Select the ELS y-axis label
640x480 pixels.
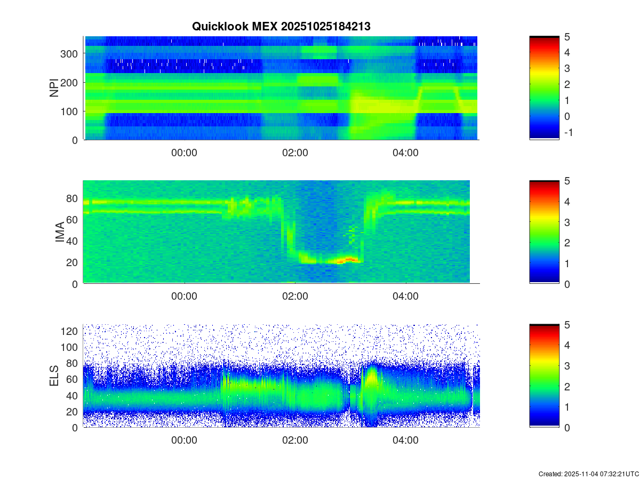coord(54,376)
